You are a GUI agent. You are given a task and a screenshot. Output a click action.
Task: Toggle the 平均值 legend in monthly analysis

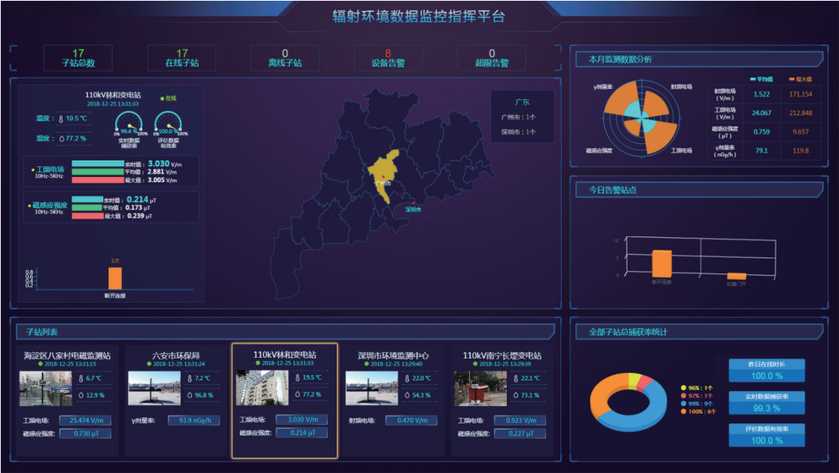[763, 78]
